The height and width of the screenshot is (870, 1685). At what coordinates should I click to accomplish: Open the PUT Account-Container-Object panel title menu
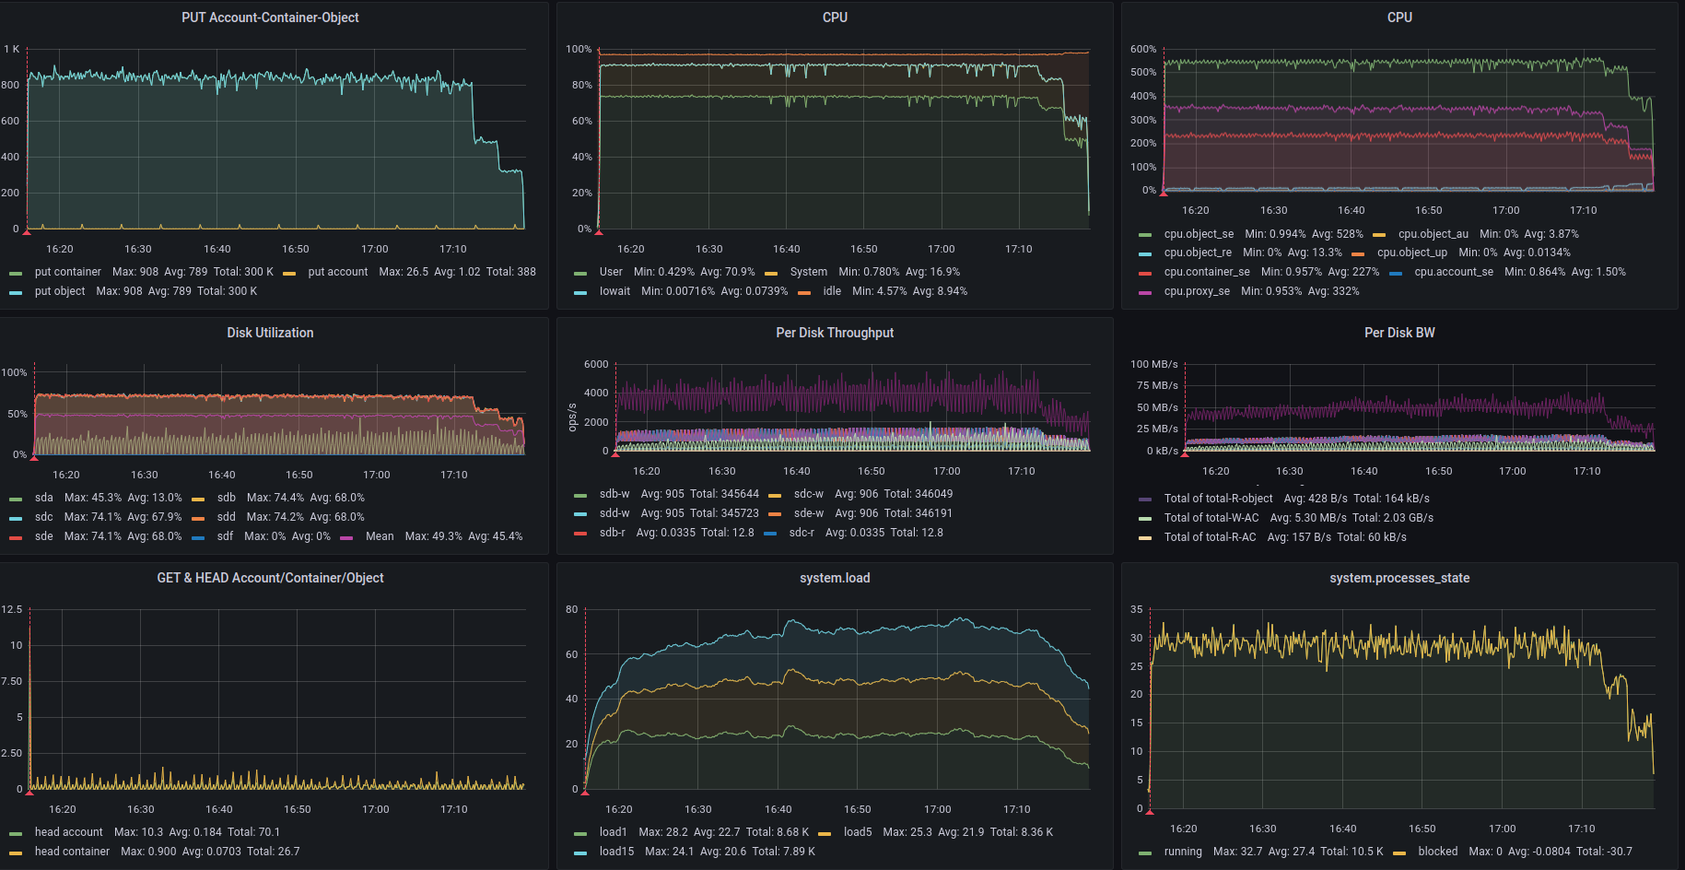(x=270, y=18)
